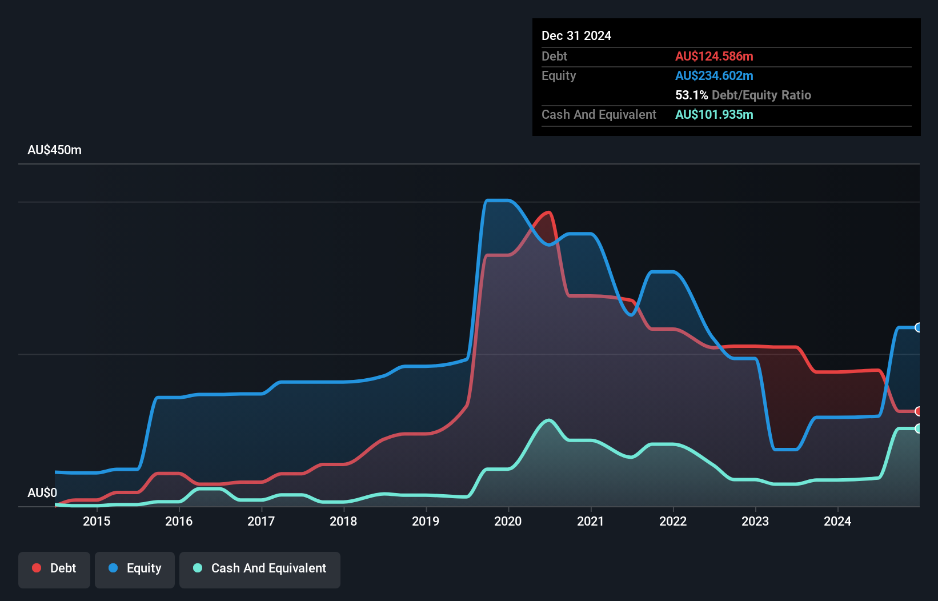Select the 2015 year label on x-axis
Viewport: 938px width, 601px height.
97,522
